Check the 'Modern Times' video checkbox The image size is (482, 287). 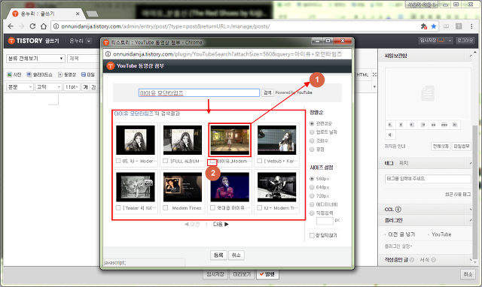point(166,208)
